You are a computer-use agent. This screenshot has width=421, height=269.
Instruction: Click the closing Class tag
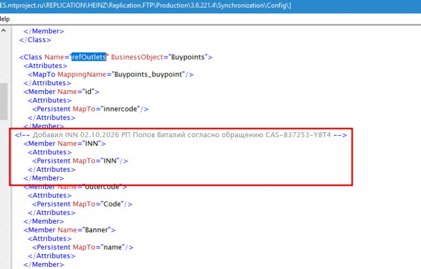[35, 40]
